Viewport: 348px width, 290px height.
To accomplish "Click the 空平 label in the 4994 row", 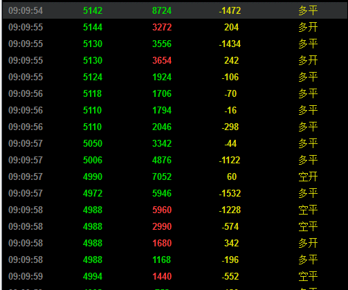I will (x=308, y=276).
